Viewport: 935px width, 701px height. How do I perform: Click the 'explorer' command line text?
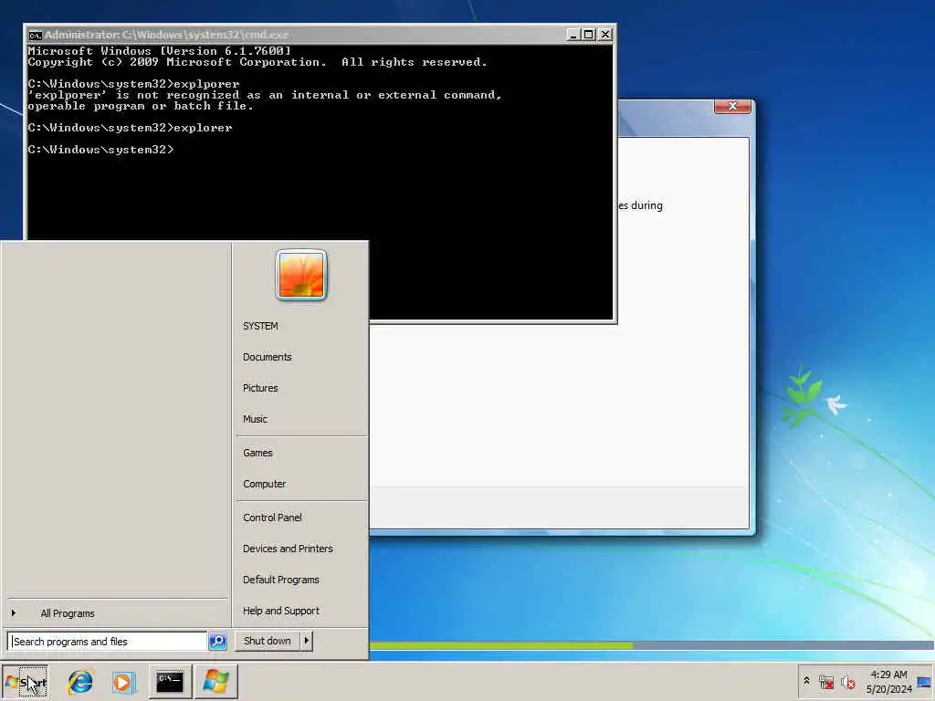(x=203, y=128)
